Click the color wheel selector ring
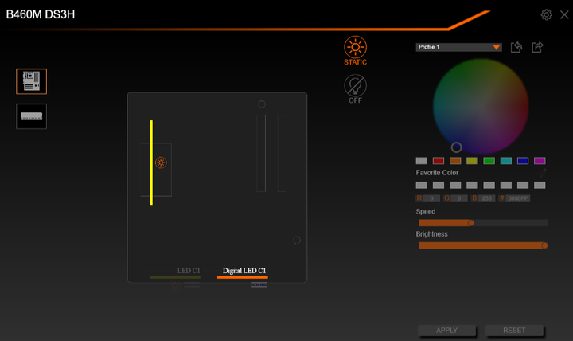The width and height of the screenshot is (573, 341). pyautogui.click(x=456, y=147)
